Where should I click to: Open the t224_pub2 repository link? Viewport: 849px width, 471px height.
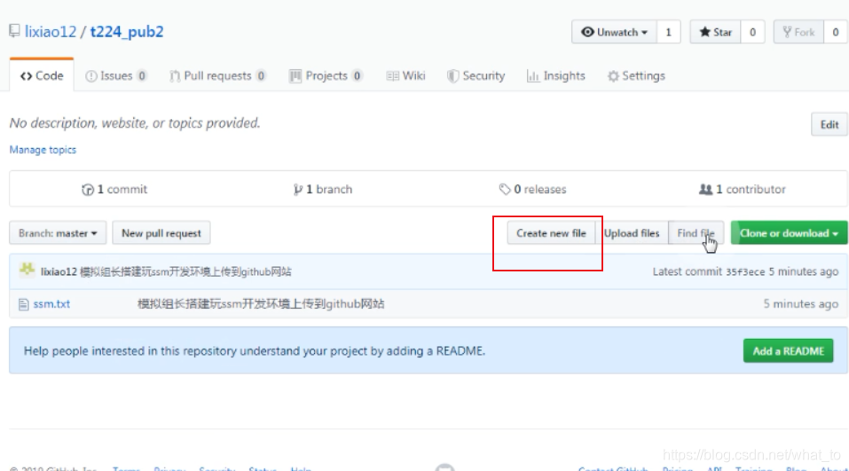[x=127, y=31]
